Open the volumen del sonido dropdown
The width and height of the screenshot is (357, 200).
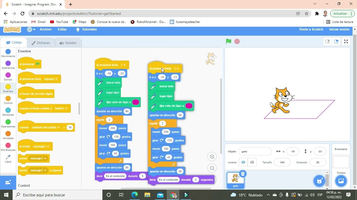(x=46, y=127)
